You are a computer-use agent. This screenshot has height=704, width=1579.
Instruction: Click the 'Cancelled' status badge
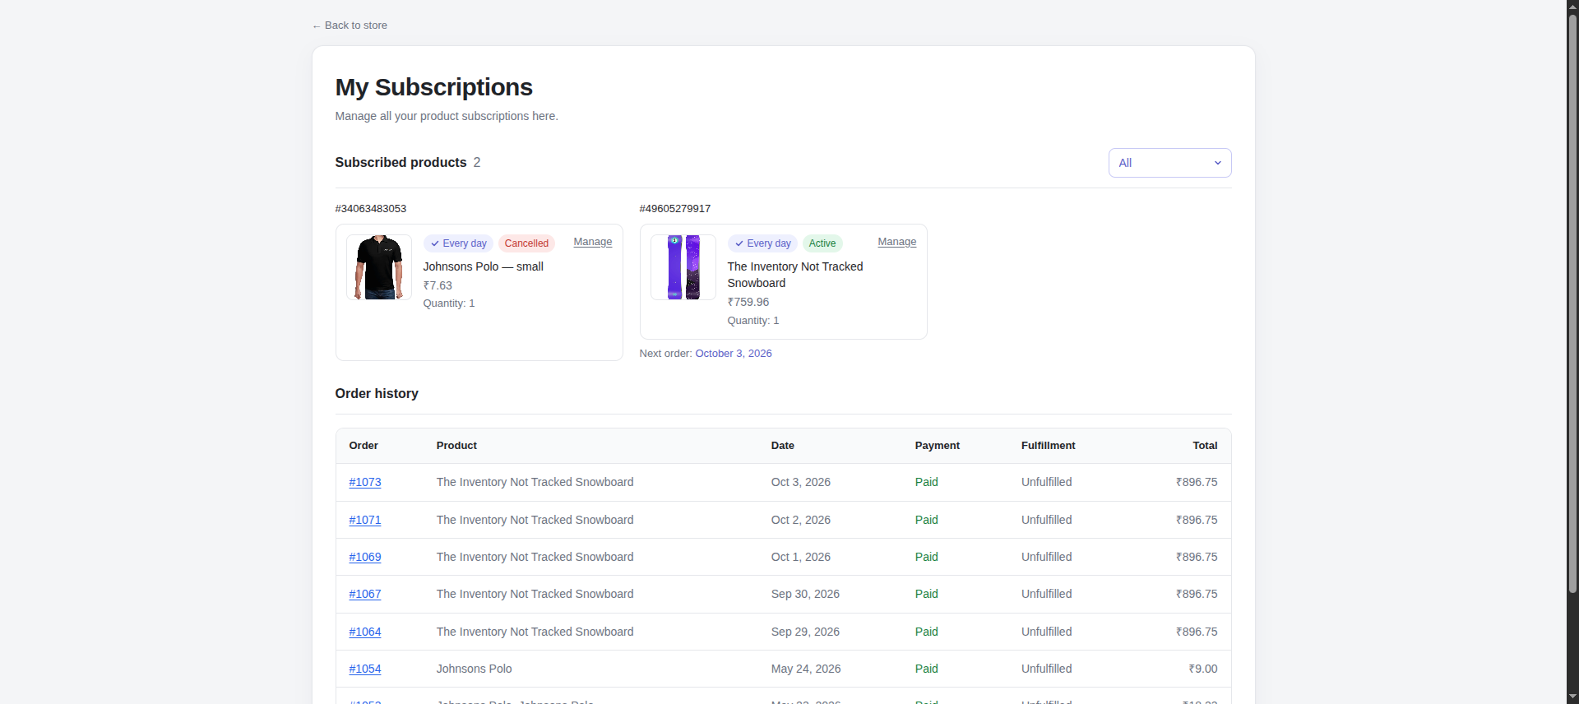point(526,243)
